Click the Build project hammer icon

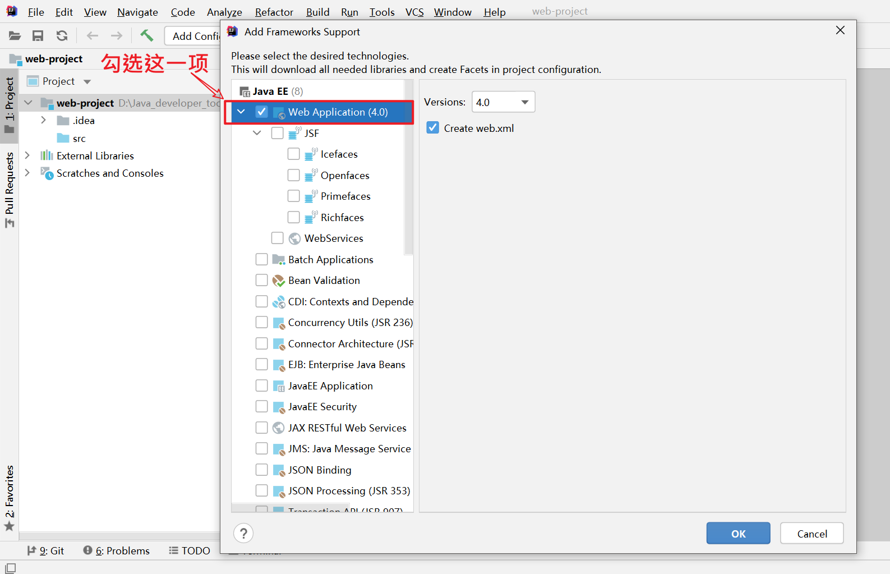146,35
